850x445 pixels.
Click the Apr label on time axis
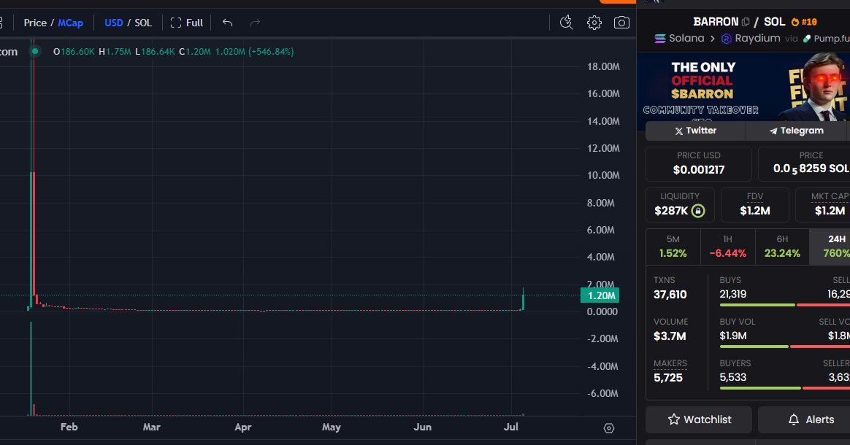click(243, 427)
